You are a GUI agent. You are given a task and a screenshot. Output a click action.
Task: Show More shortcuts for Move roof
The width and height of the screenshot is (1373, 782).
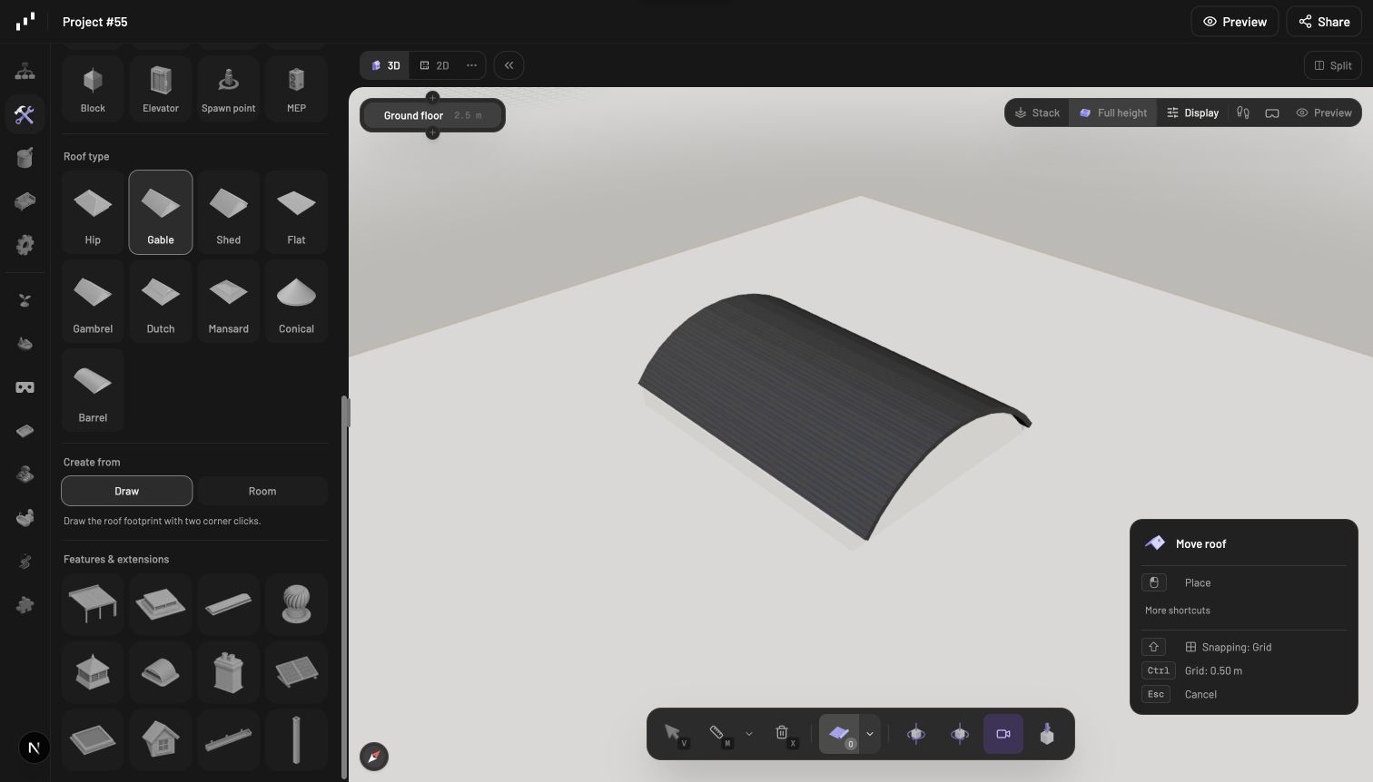pos(1177,611)
